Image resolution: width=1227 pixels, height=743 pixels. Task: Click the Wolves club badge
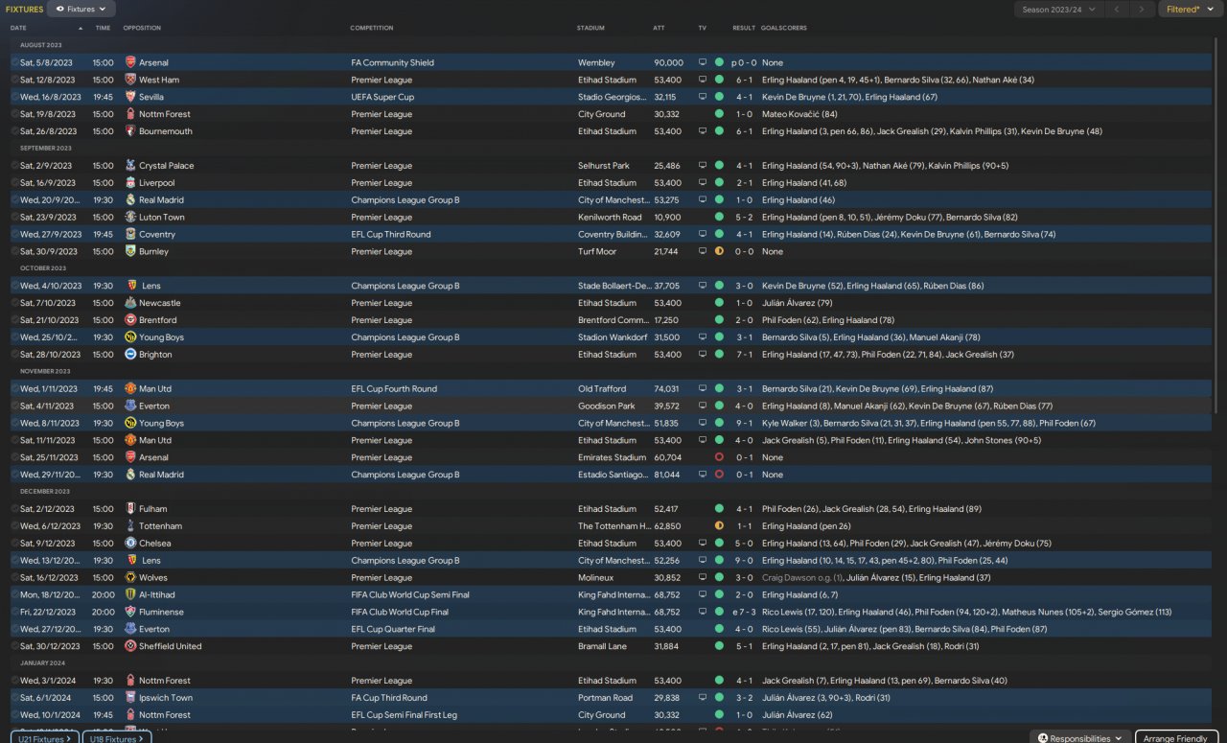[129, 578]
